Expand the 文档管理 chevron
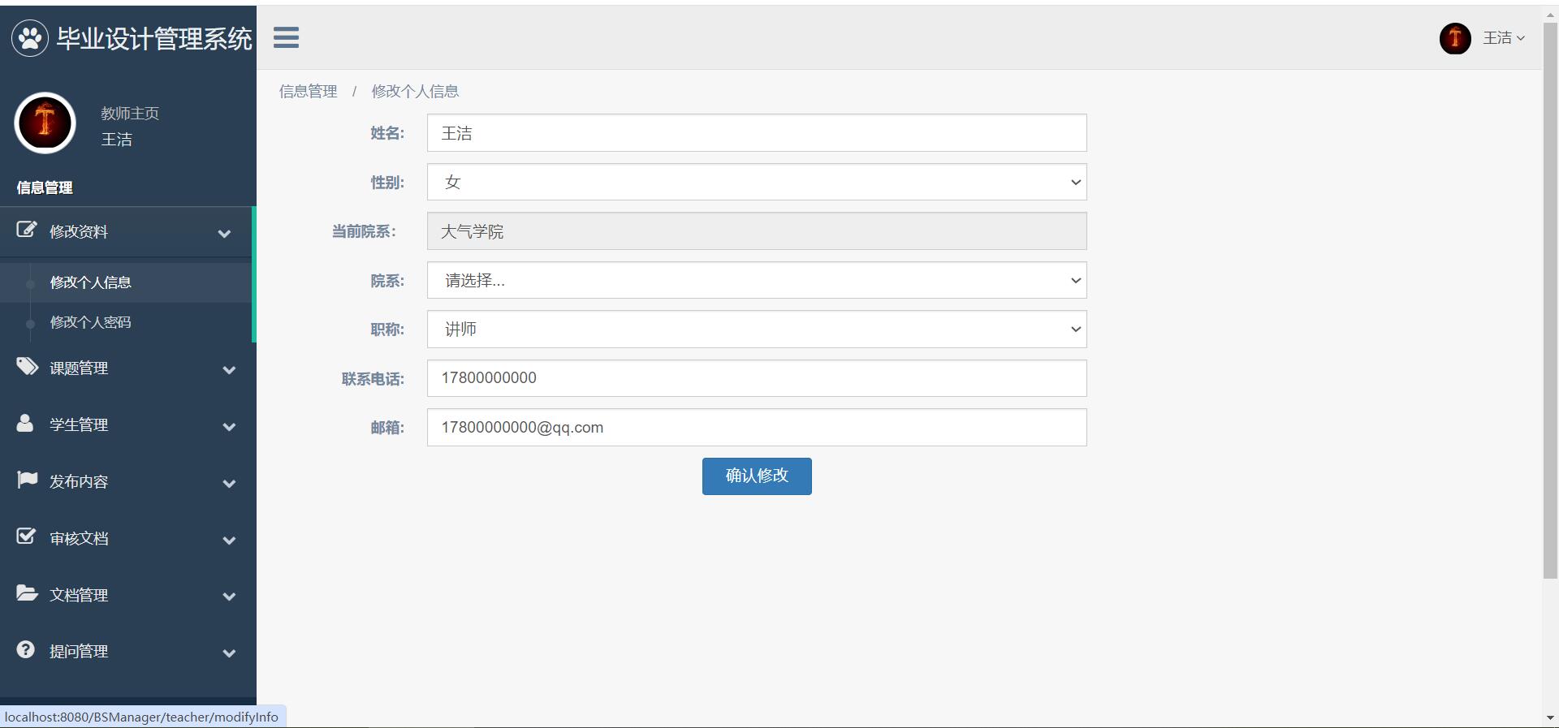The width and height of the screenshot is (1559, 728). pyautogui.click(x=229, y=597)
